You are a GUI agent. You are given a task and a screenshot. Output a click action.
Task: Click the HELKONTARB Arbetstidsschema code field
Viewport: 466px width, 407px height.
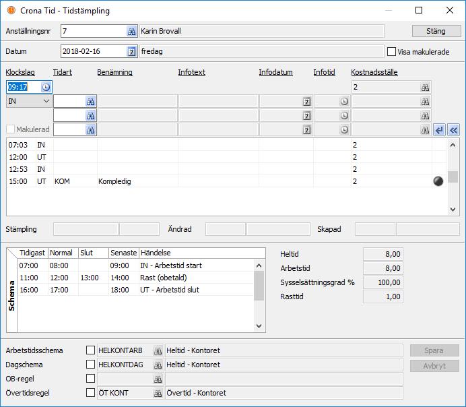125,350
